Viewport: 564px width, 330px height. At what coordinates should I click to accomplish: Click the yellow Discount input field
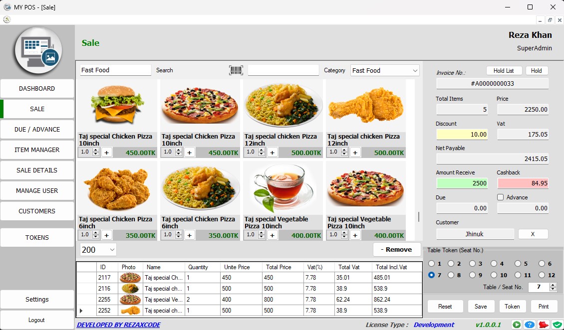[462, 134]
